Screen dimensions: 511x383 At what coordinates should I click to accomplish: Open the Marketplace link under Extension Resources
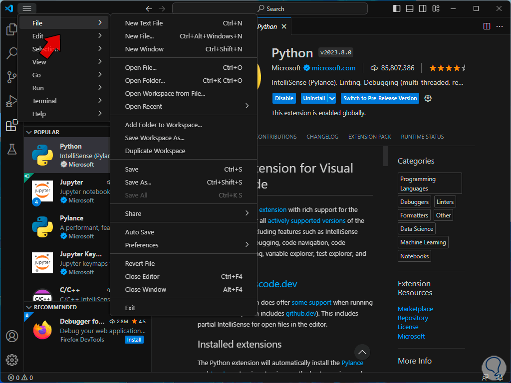coord(415,309)
